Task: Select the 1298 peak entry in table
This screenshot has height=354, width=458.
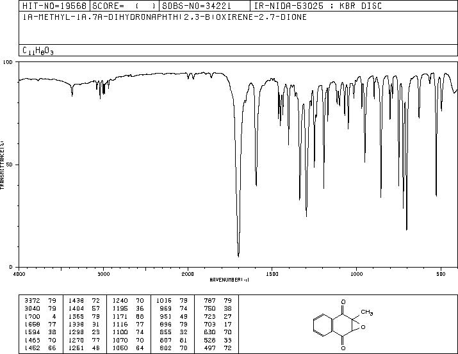Action: tap(84, 332)
